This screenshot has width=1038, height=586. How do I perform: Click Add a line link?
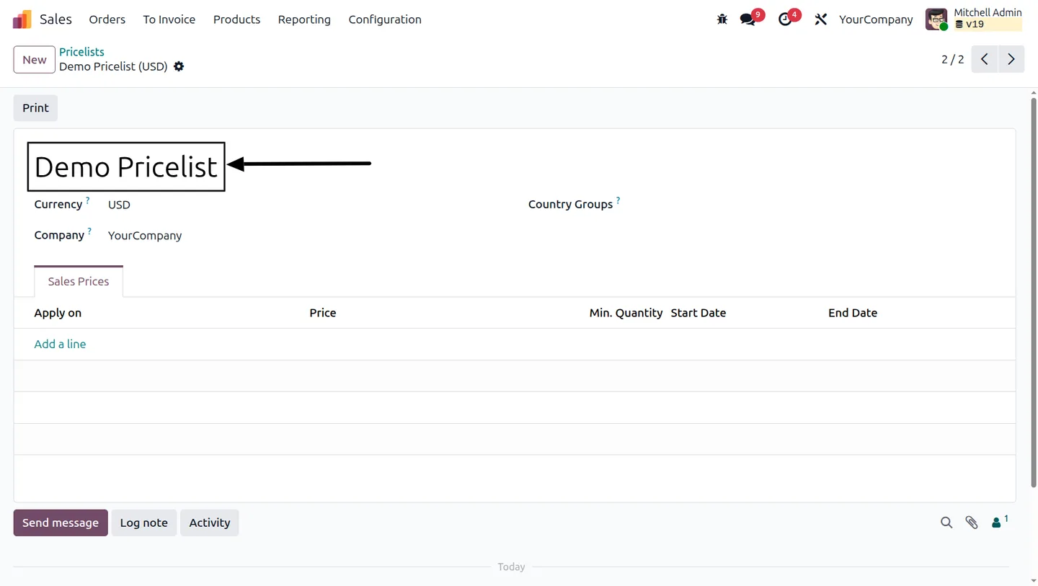[x=60, y=344]
